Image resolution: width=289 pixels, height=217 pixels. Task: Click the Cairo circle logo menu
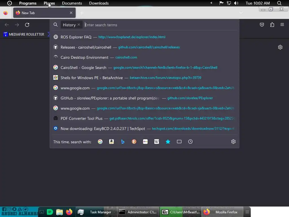point(9,3)
